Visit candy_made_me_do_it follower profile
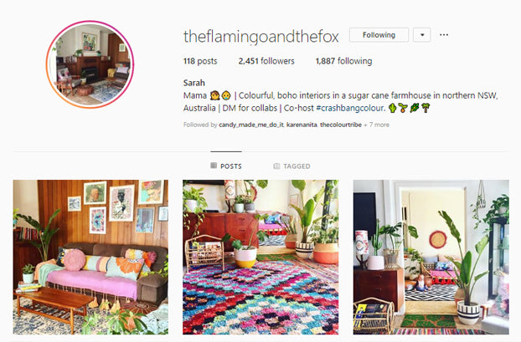Screen dimensions: 521x342 tap(251, 125)
